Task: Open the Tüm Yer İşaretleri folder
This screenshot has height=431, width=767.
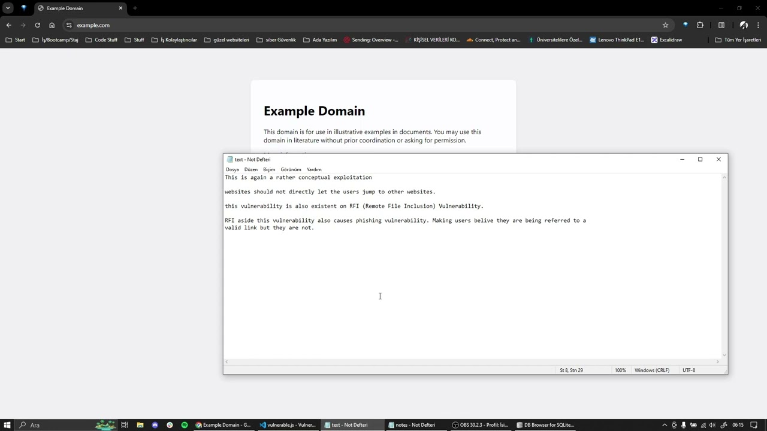Action: coord(738,40)
